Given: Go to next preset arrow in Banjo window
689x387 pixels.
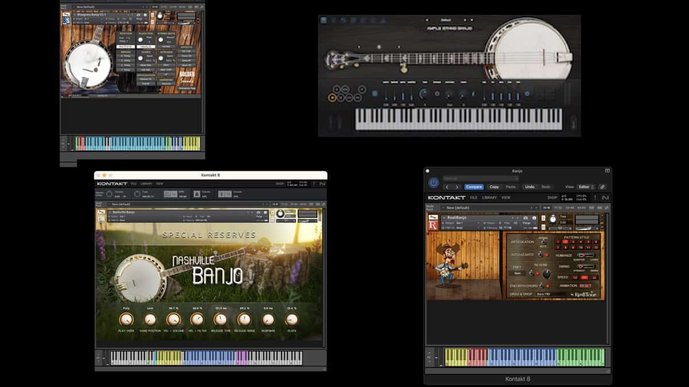Looking at the screenshot, I should [x=456, y=187].
